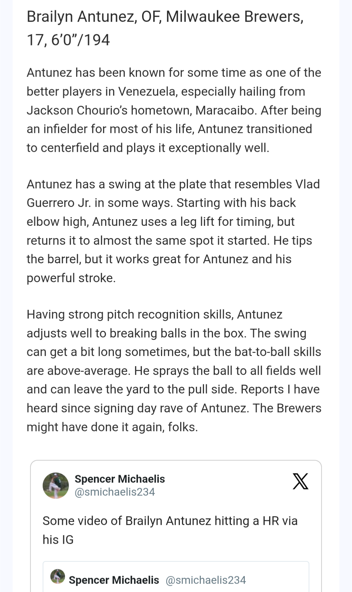Click the tweet text about Antunez hitting a HR
The width and height of the screenshot is (352, 592).
tap(170, 521)
